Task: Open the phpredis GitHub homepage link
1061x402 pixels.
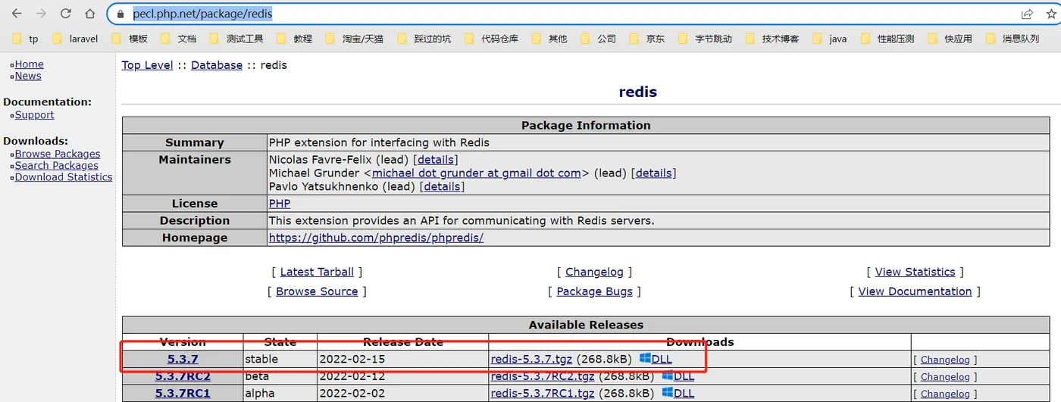Action: point(376,238)
